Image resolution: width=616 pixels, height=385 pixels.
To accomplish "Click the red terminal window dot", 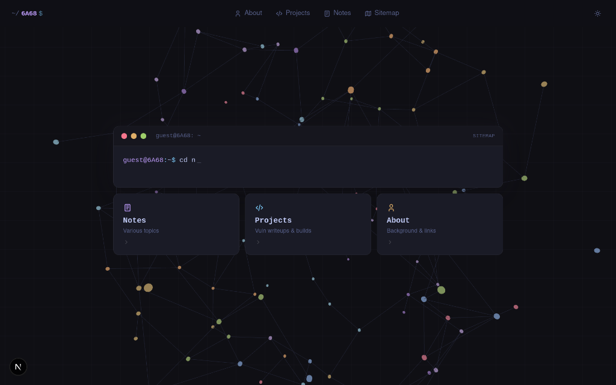I will coord(124,136).
